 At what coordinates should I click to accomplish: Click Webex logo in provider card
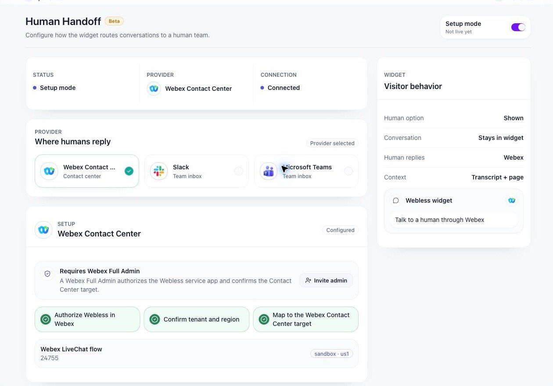pyautogui.click(x=49, y=171)
